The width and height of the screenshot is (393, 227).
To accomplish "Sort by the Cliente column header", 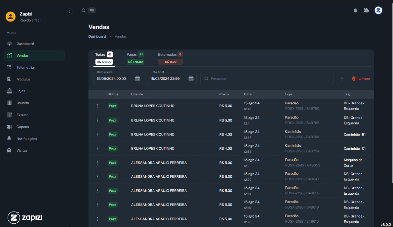I will point(137,94).
